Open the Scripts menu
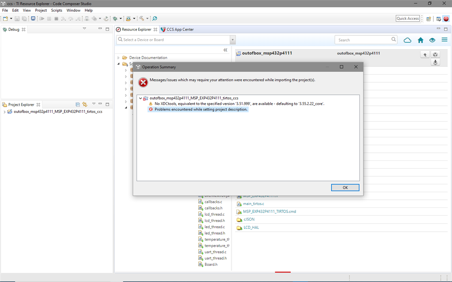 tap(57, 10)
